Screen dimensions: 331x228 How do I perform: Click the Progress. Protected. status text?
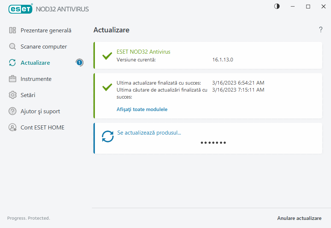(28, 218)
